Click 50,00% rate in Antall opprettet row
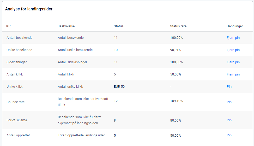This screenshot has width=254, height=146. pyautogui.click(x=176, y=136)
